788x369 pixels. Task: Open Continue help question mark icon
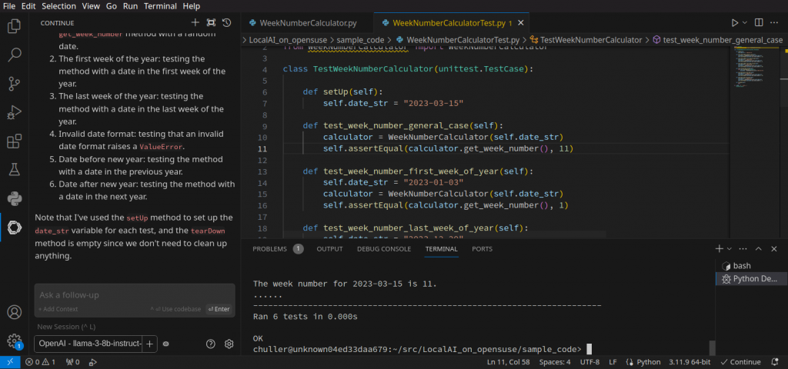(210, 344)
